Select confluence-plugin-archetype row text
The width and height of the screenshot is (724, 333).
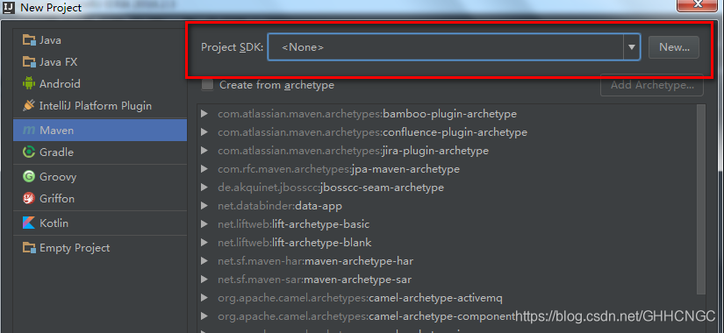click(372, 132)
